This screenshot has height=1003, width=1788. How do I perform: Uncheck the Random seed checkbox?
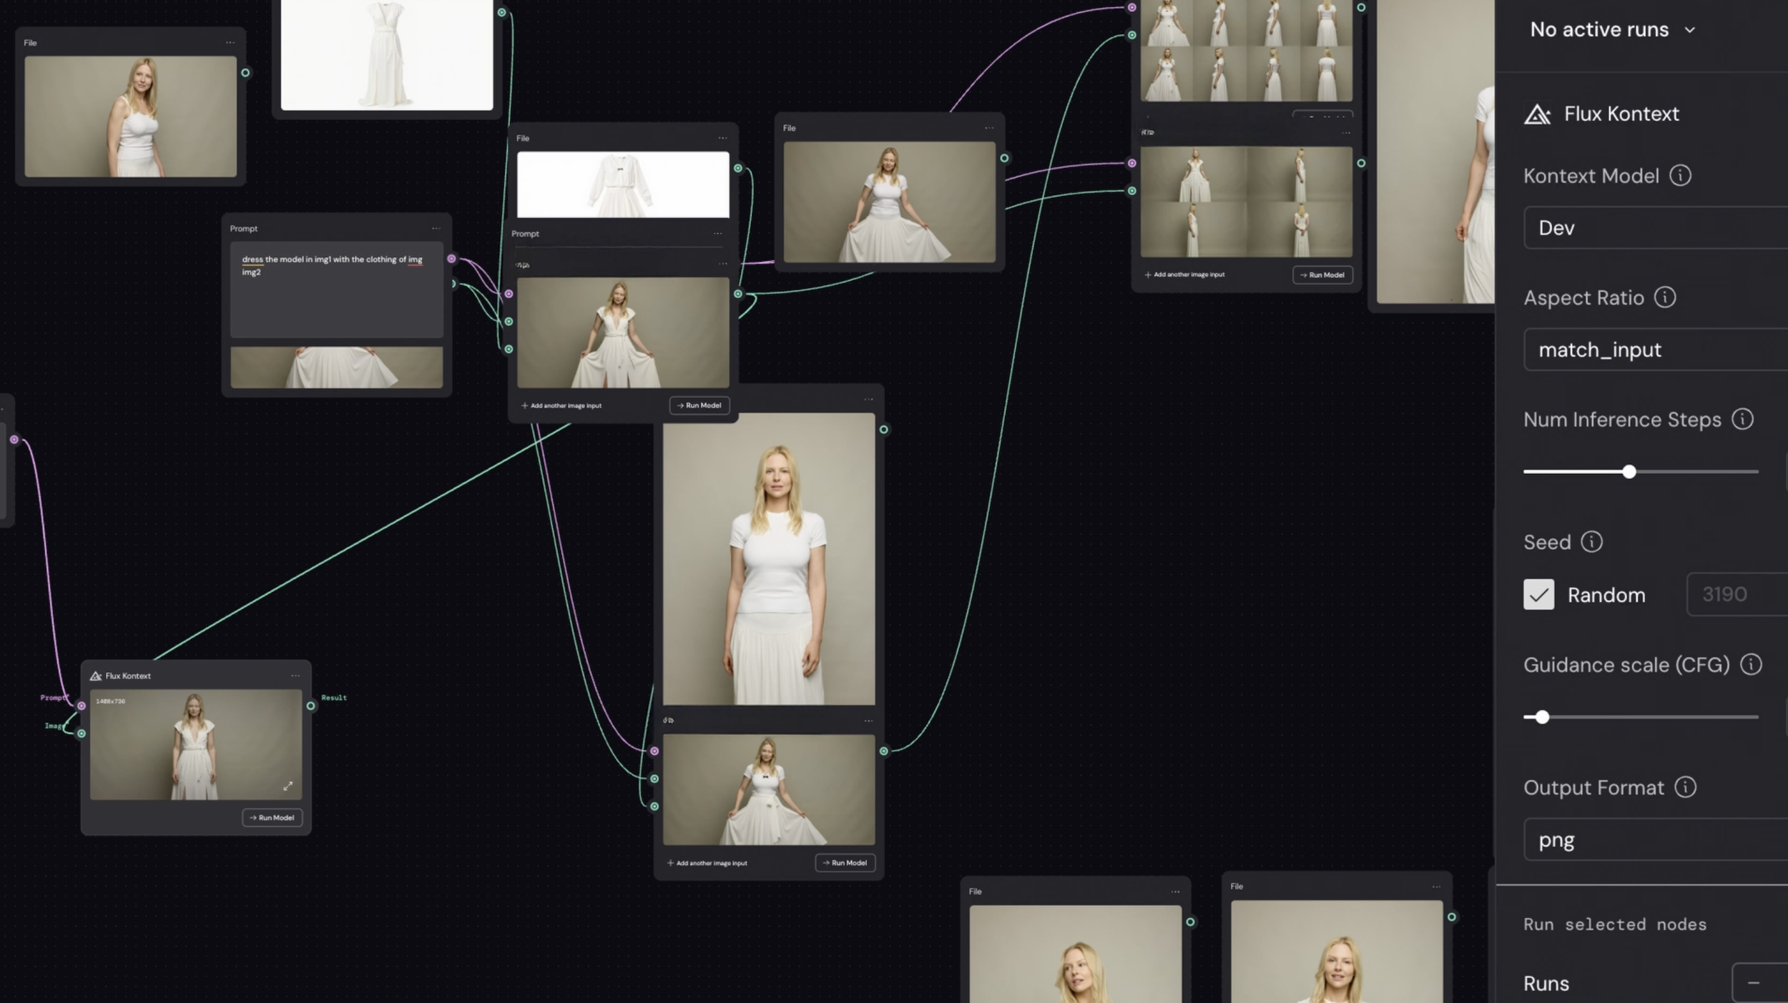coord(1538,595)
